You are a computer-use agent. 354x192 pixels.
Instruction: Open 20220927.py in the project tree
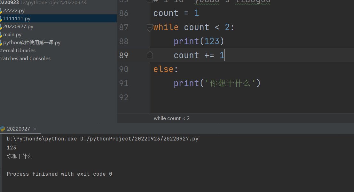coord(18,27)
